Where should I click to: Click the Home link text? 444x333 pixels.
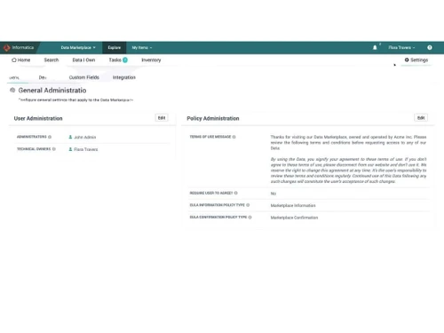click(24, 59)
